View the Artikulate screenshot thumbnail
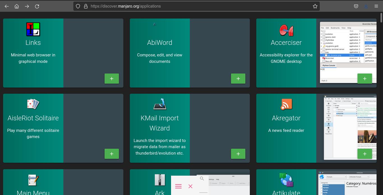Viewport: 383px width, 195px height. pyautogui.click(x=347, y=183)
